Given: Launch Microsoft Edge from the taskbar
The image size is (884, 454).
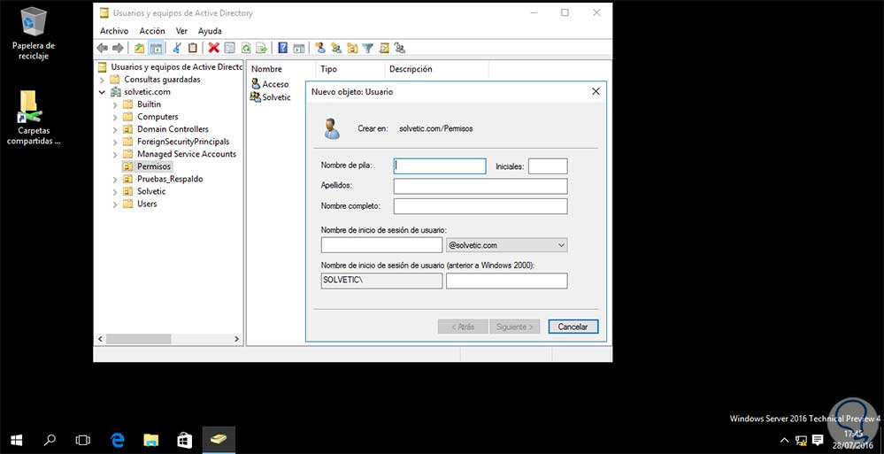Looking at the screenshot, I should [x=118, y=439].
